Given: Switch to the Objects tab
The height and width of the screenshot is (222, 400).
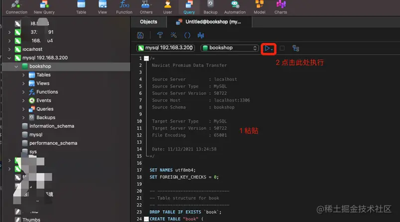Looking at the screenshot, I should 148,22.
